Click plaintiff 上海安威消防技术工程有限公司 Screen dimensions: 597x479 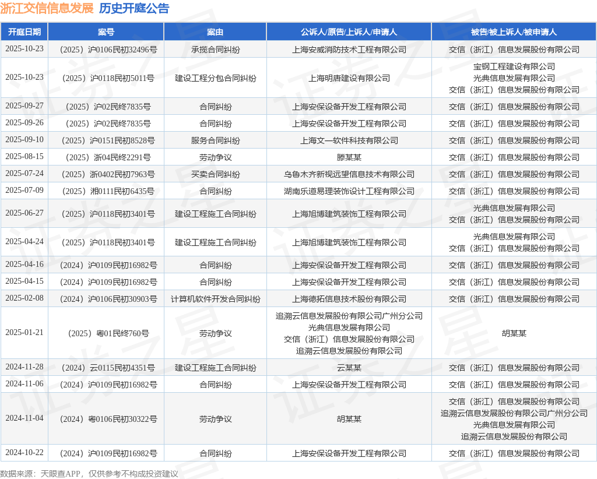click(349, 50)
